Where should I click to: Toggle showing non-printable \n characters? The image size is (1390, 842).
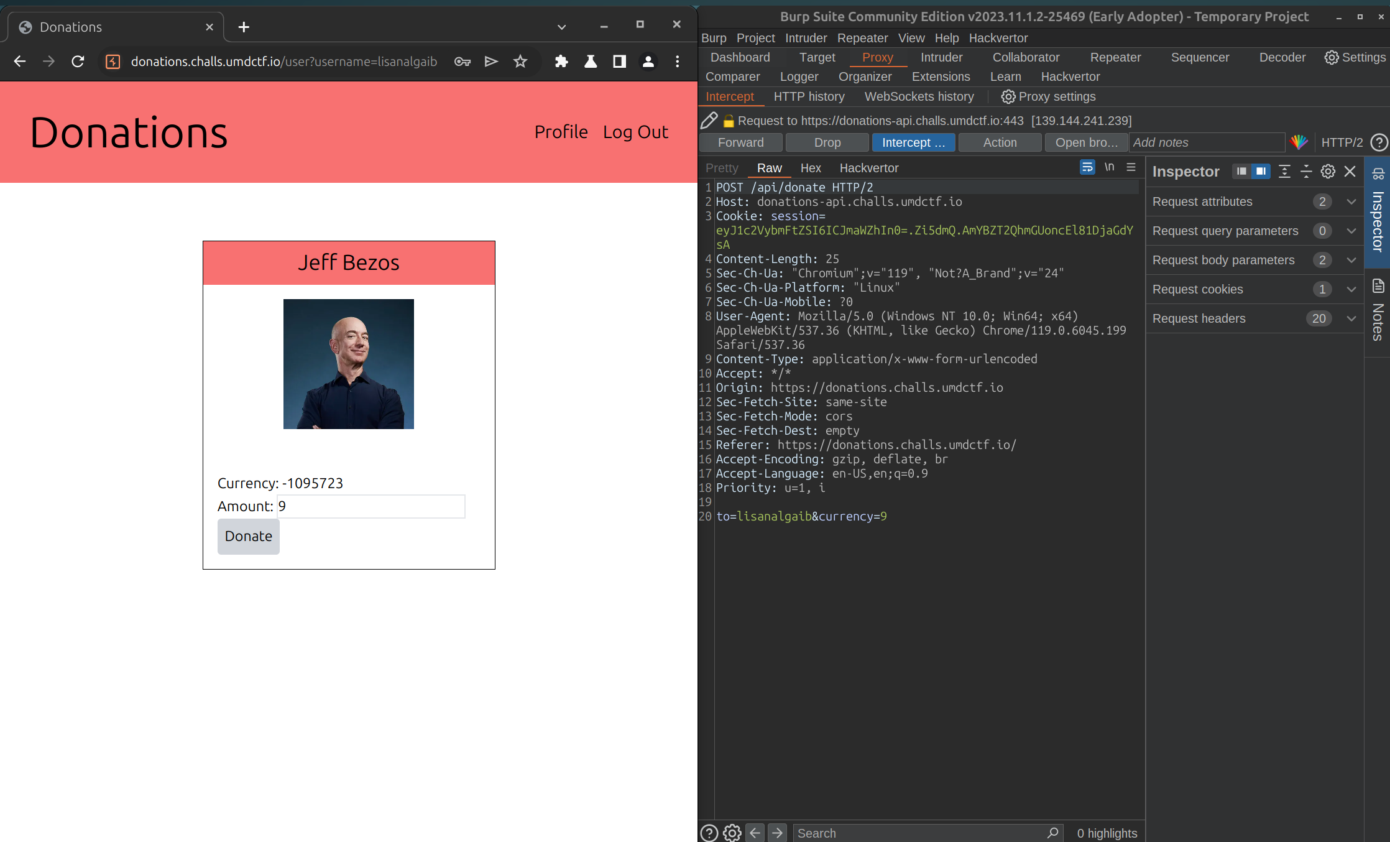click(1109, 167)
